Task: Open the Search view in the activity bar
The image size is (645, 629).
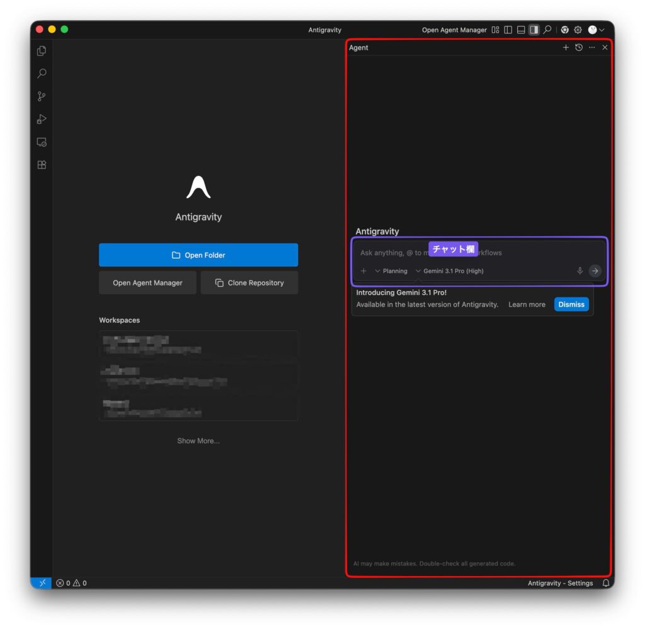Action: pos(42,74)
